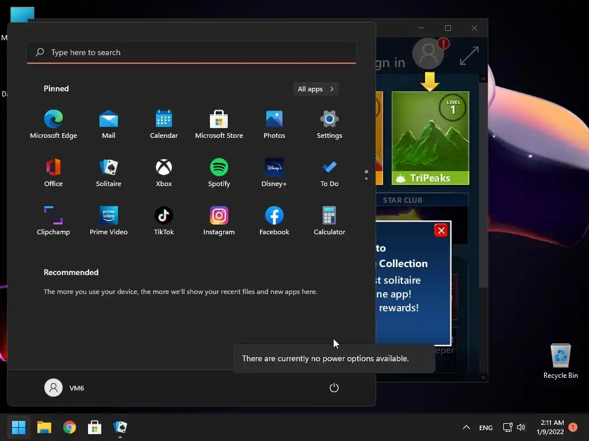Launch TikTok
Image resolution: width=589 pixels, height=441 pixels.
tap(164, 221)
